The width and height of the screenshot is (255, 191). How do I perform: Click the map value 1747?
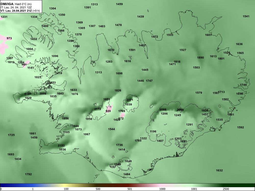(149, 81)
